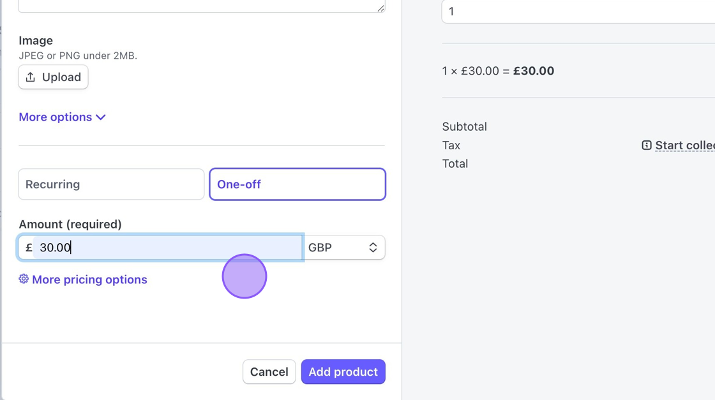
Task: Click the £30.00 line total text
Action: (534, 71)
